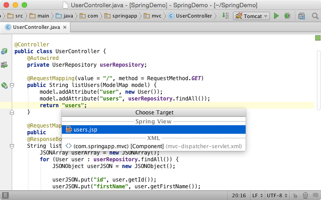Click the vertical editor scrollbar
Image resolution: width=321 pixels, height=200 pixels.
pyautogui.click(x=319, y=81)
